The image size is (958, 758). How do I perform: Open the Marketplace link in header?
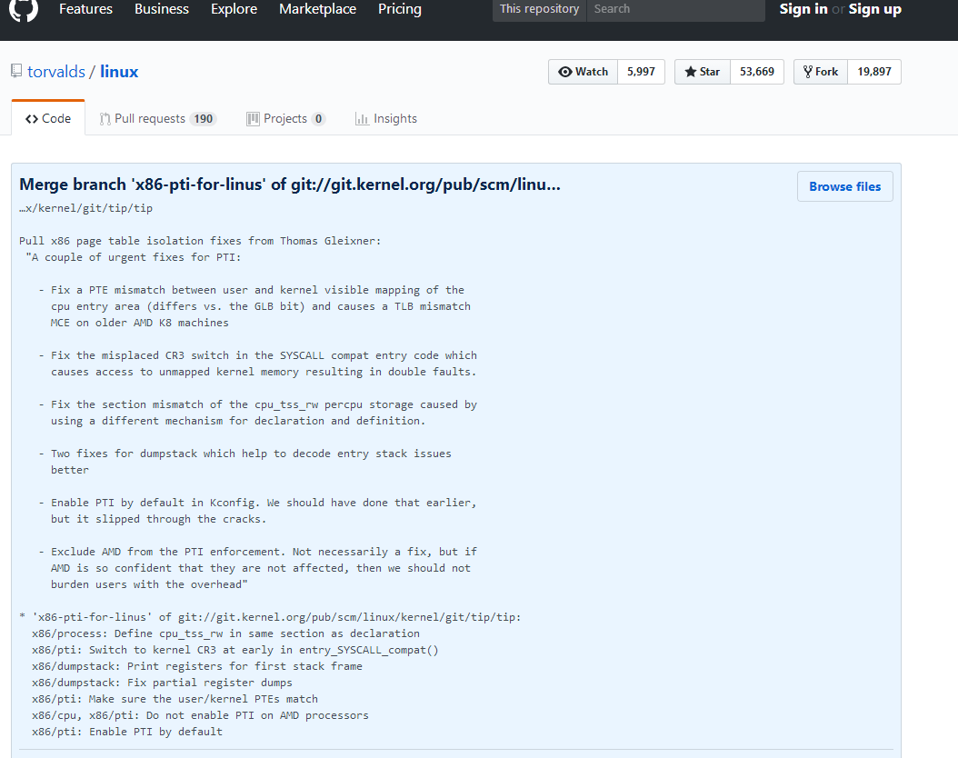point(317,9)
